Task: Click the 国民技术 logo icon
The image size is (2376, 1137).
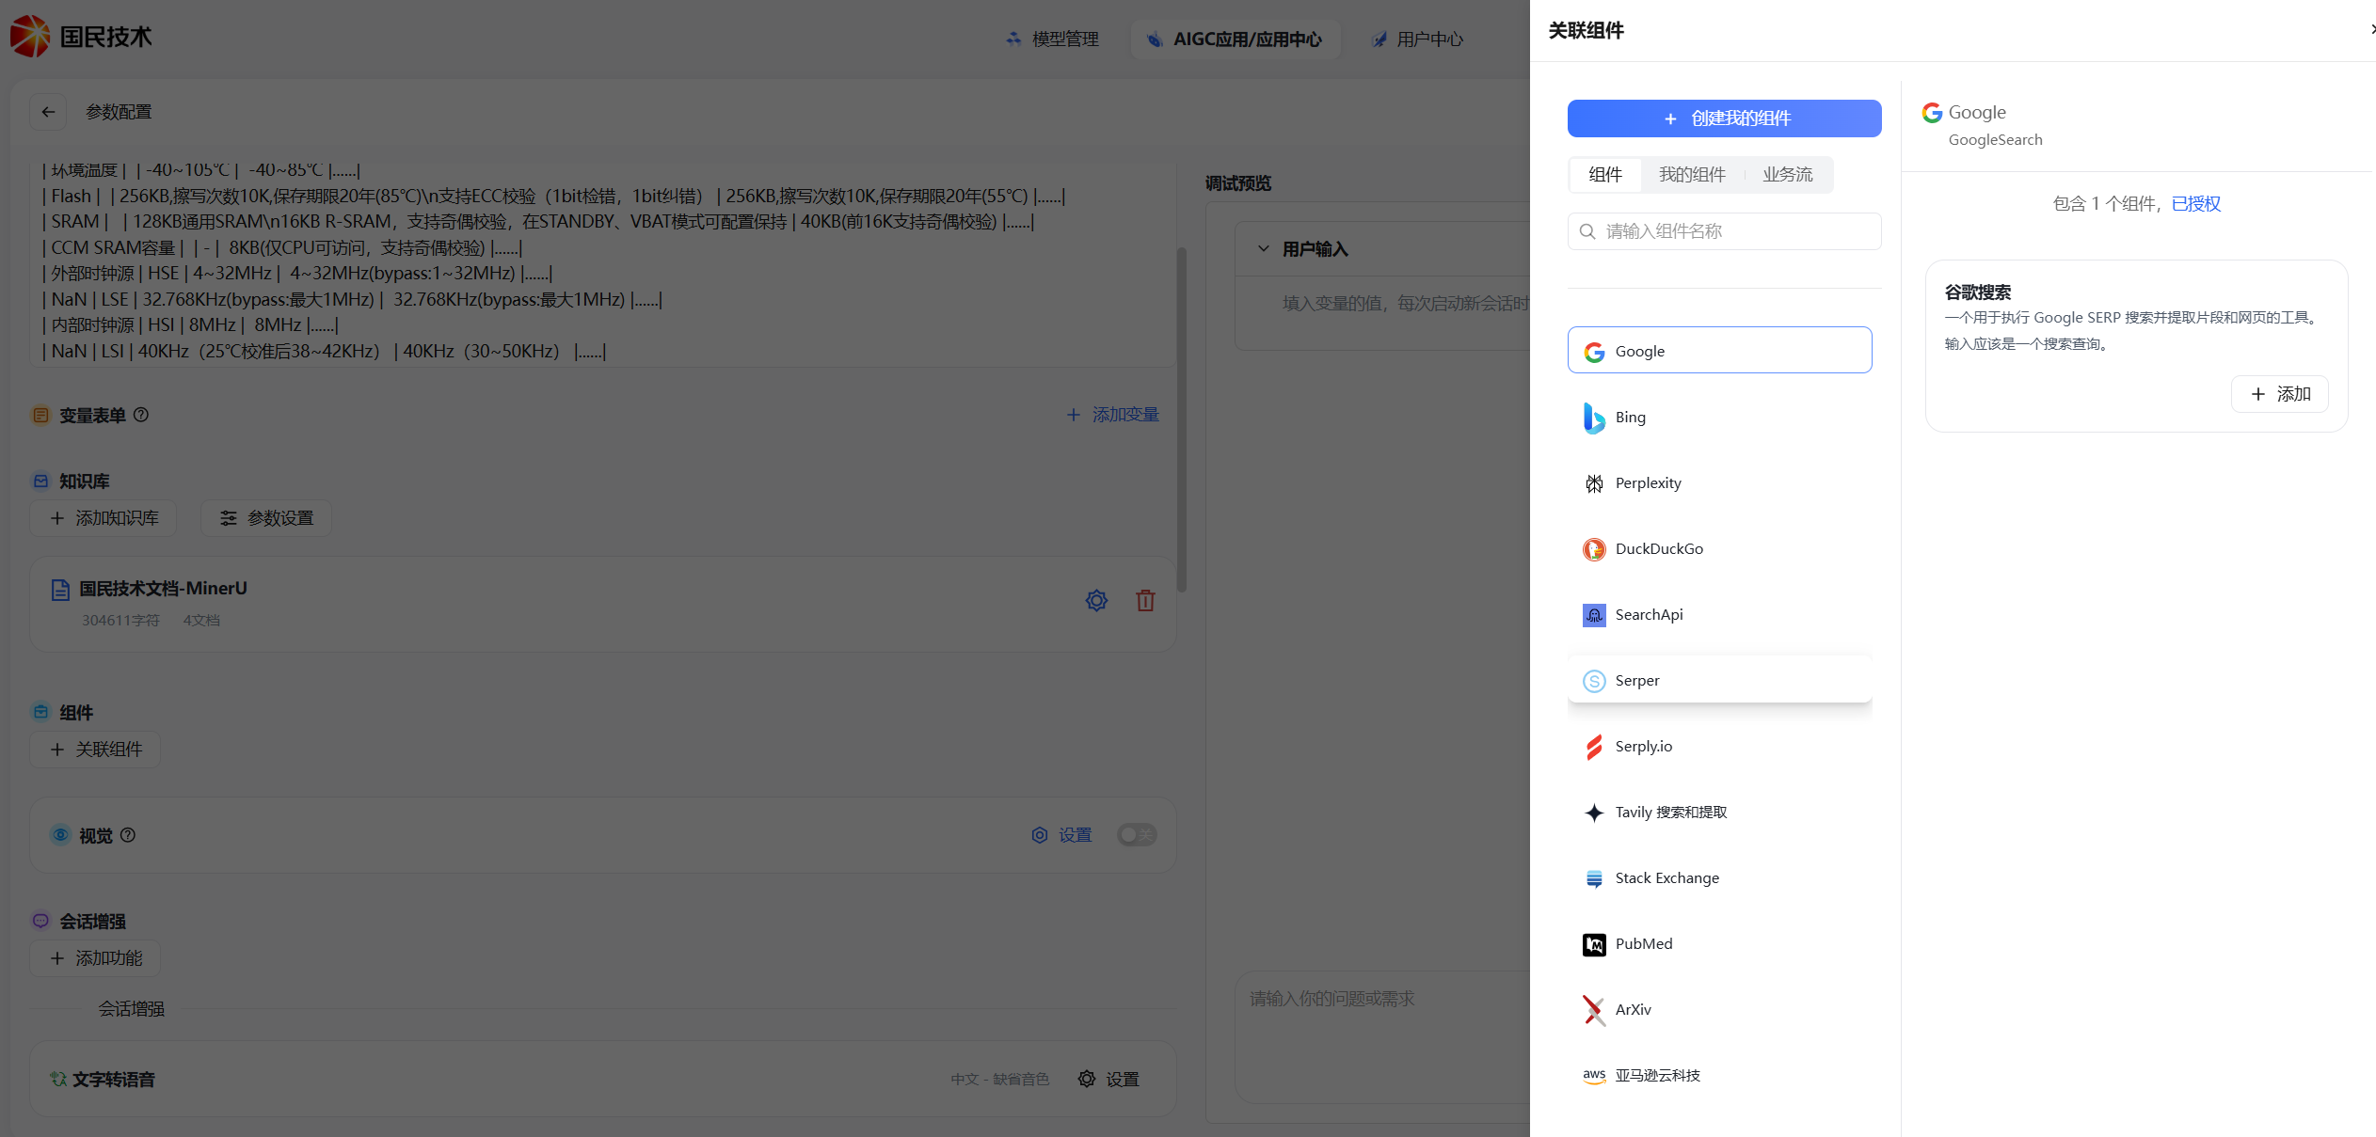Action: click(29, 36)
